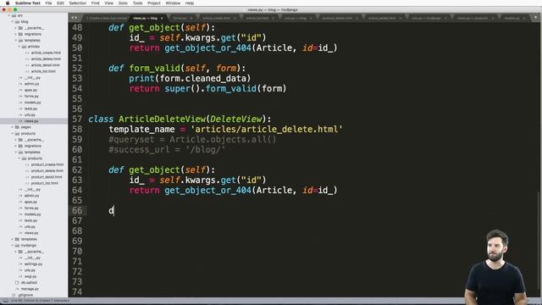The width and height of the screenshot is (542, 305).
Task: Click the file icon beside article_list.html
Action: click(x=27, y=71)
